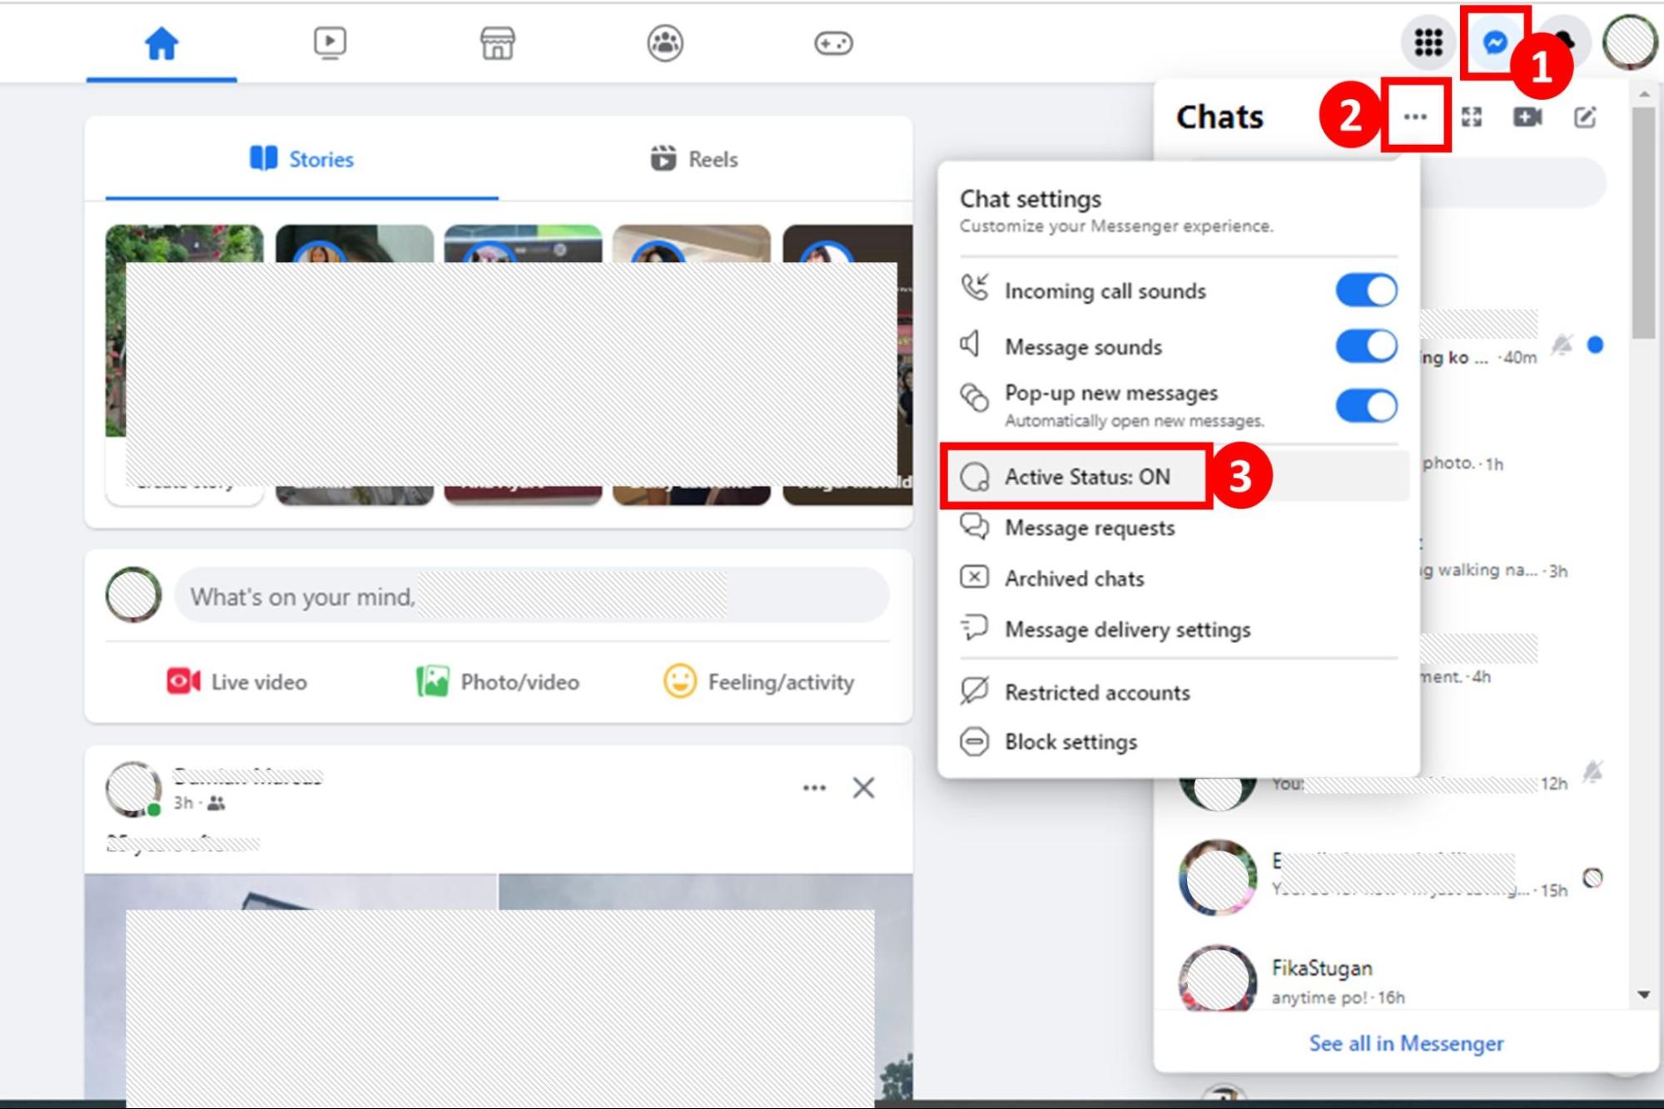Toggle Incoming call sounds switch
The image size is (1664, 1109).
coord(1366,290)
